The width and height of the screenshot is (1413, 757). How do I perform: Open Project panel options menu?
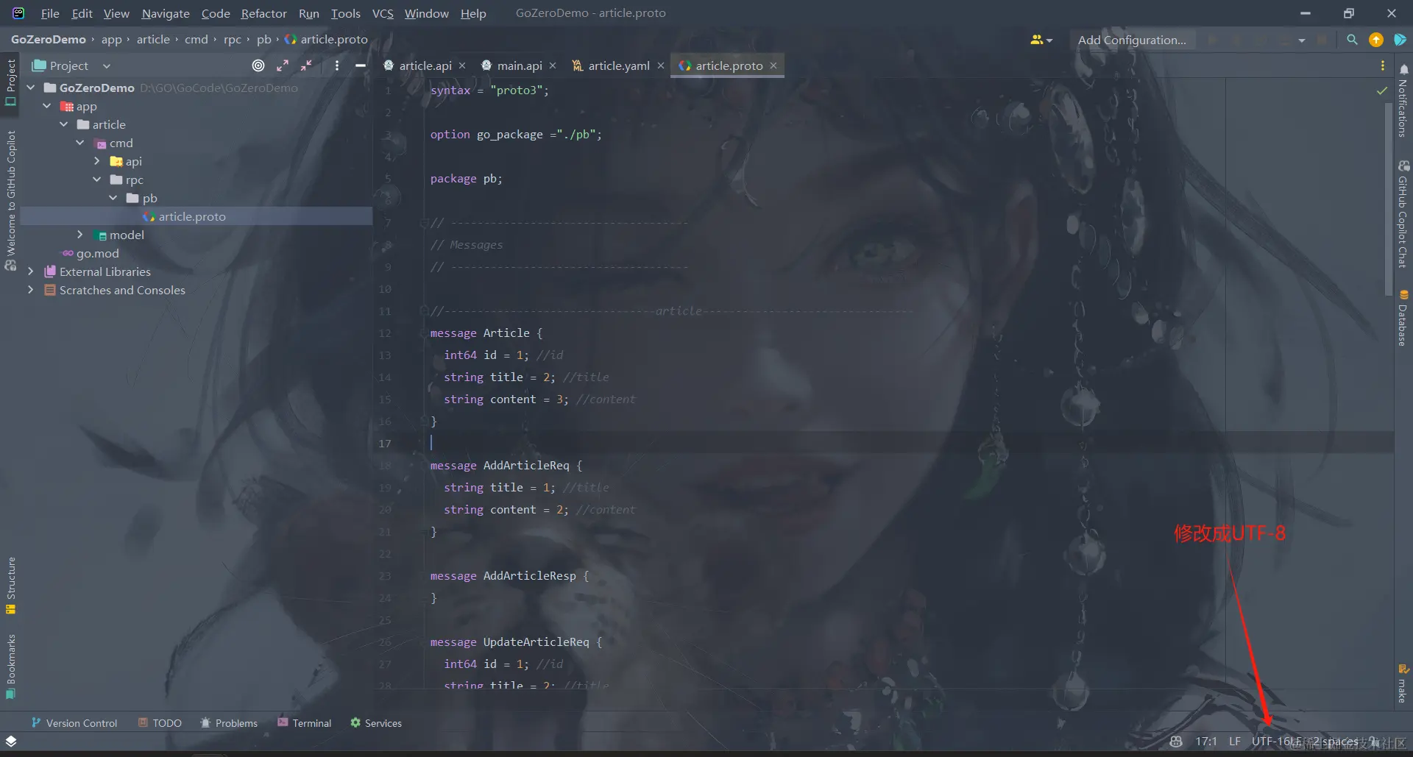pyautogui.click(x=336, y=65)
